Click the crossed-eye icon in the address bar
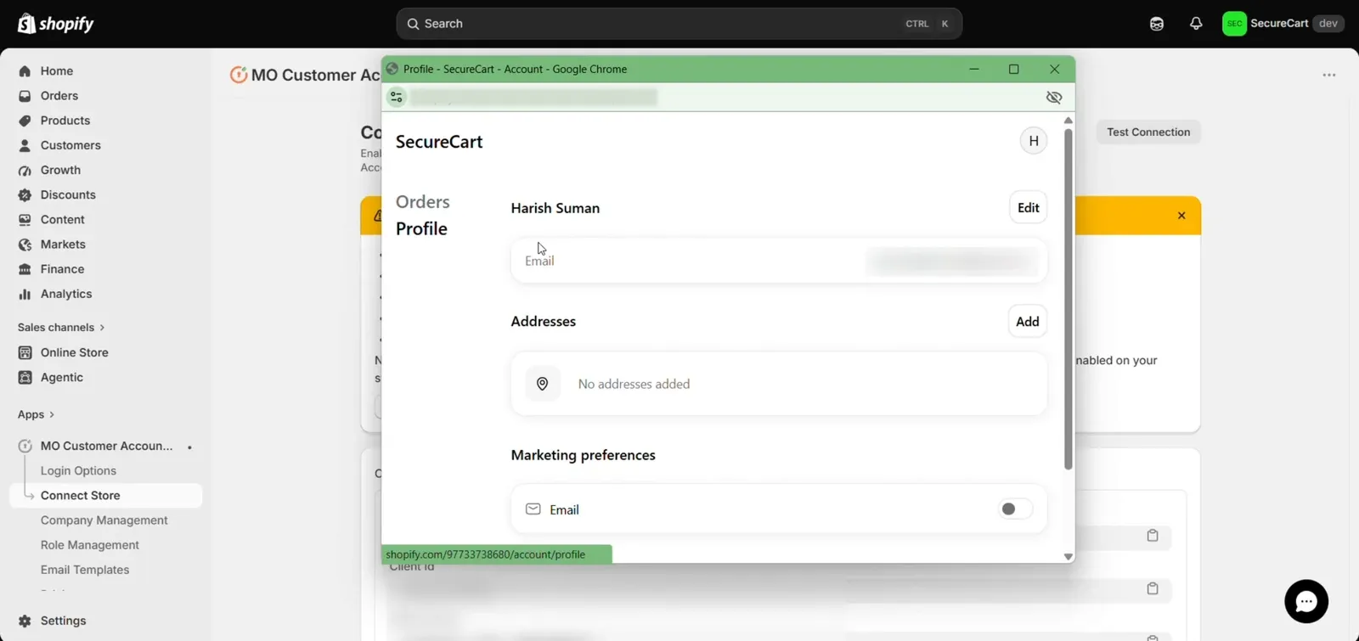Screen dimensions: 1359x641 coord(1054,98)
